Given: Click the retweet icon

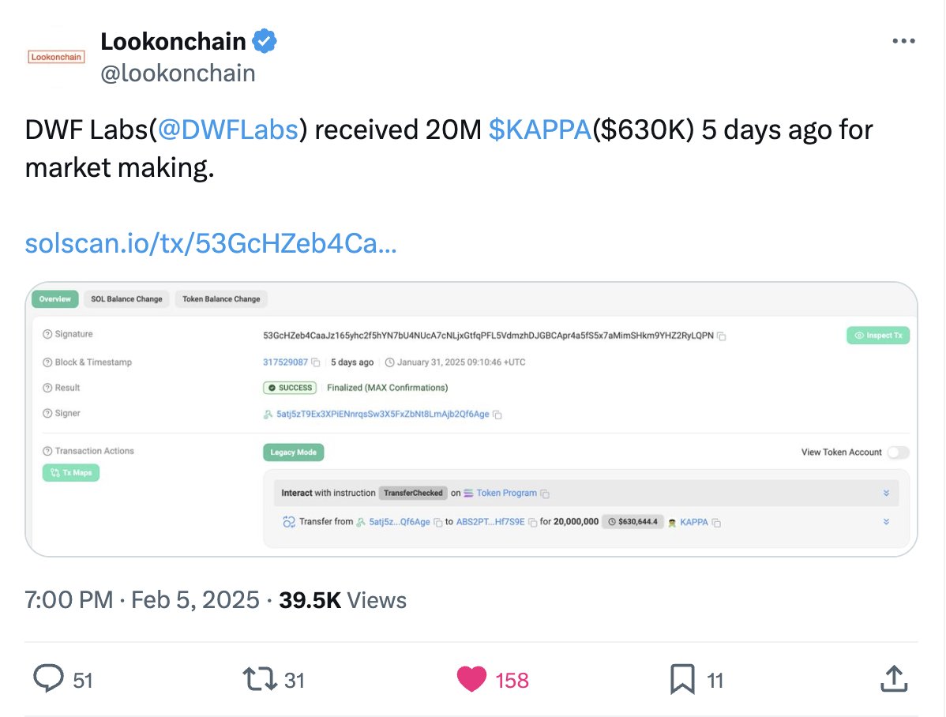Looking at the screenshot, I should (x=260, y=679).
